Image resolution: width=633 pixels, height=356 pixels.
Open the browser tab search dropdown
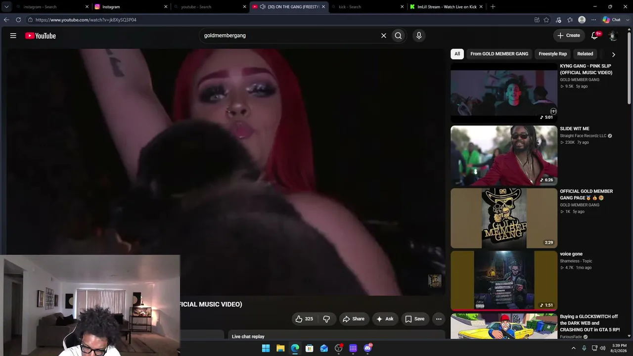(x=6, y=7)
